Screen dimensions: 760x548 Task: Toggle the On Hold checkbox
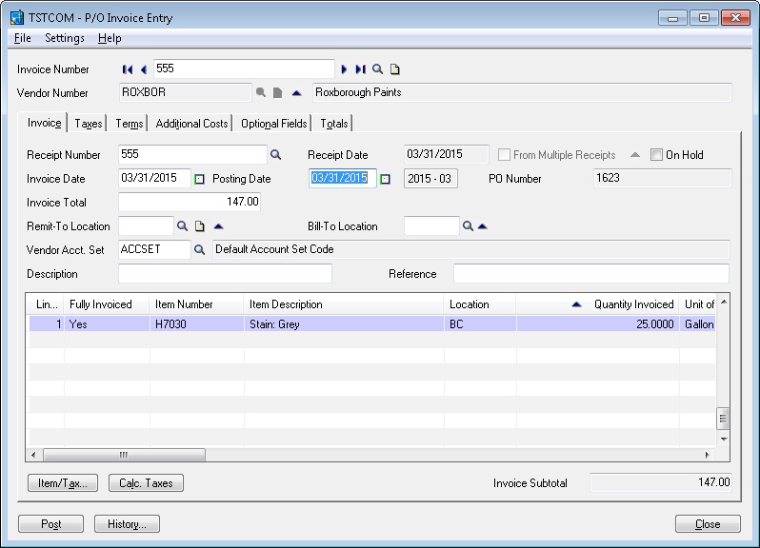(656, 155)
